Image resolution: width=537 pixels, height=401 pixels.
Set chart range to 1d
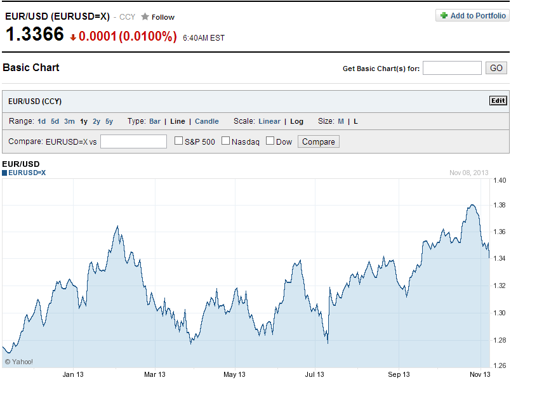(x=41, y=121)
